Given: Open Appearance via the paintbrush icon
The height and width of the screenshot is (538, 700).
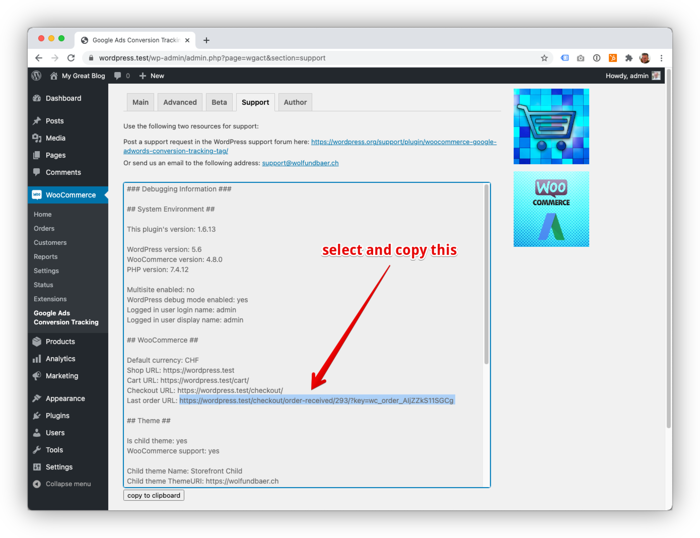Looking at the screenshot, I should (37, 398).
